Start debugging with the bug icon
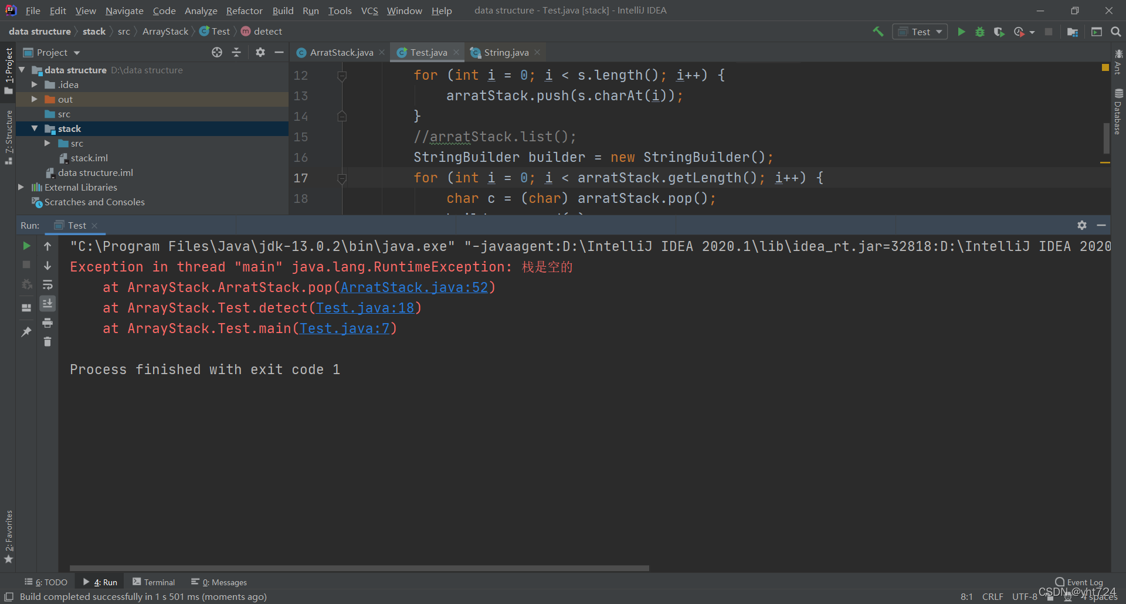The width and height of the screenshot is (1126, 604). [x=980, y=32]
